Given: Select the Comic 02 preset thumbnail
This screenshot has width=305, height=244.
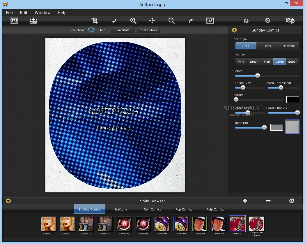Looking at the screenshot, I should pyautogui.click(x=67, y=224).
